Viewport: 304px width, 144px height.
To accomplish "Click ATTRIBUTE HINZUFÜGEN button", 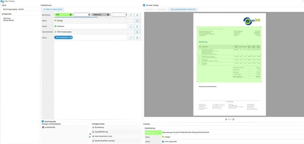I will [53, 9].
